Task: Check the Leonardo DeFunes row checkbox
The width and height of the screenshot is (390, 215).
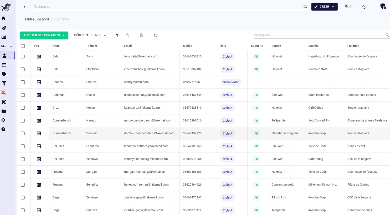Action: tap(23, 146)
